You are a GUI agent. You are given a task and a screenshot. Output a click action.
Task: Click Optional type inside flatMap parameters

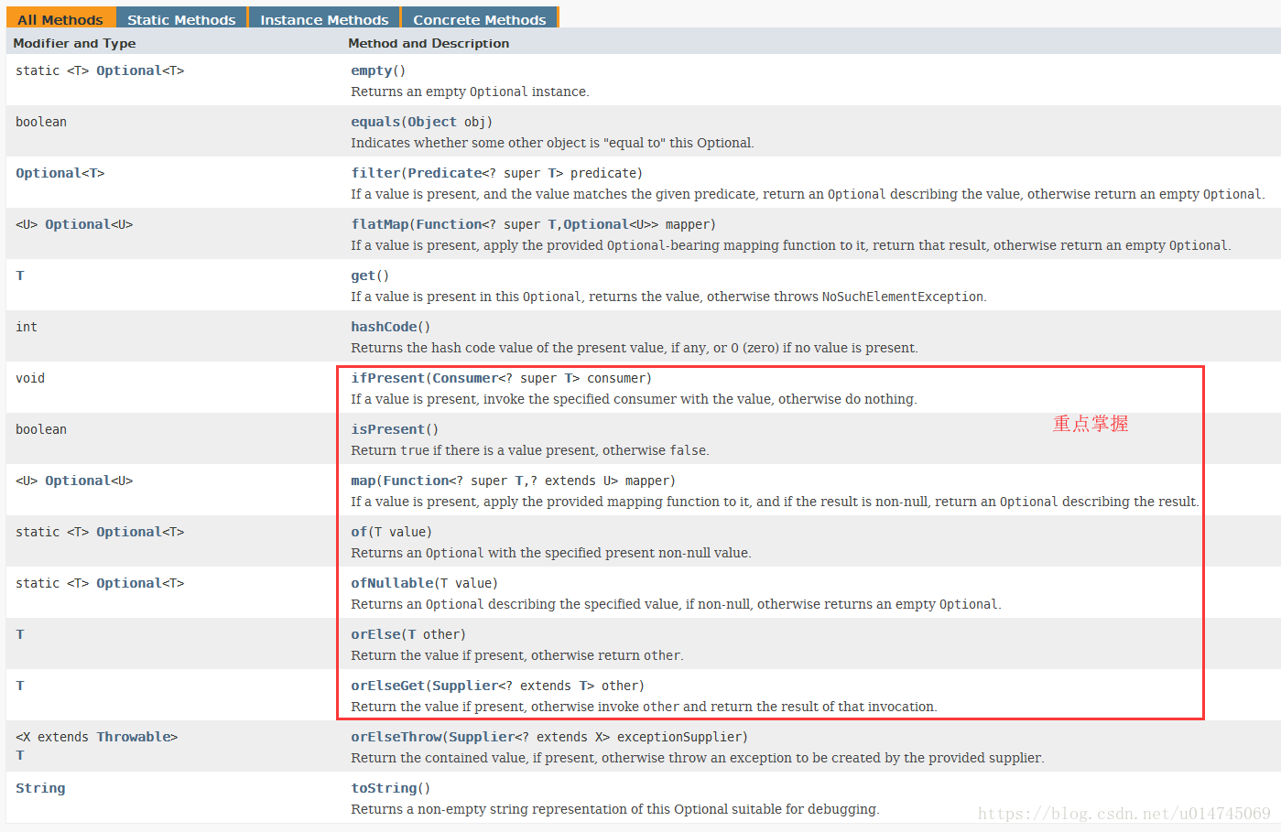pyautogui.click(x=596, y=224)
